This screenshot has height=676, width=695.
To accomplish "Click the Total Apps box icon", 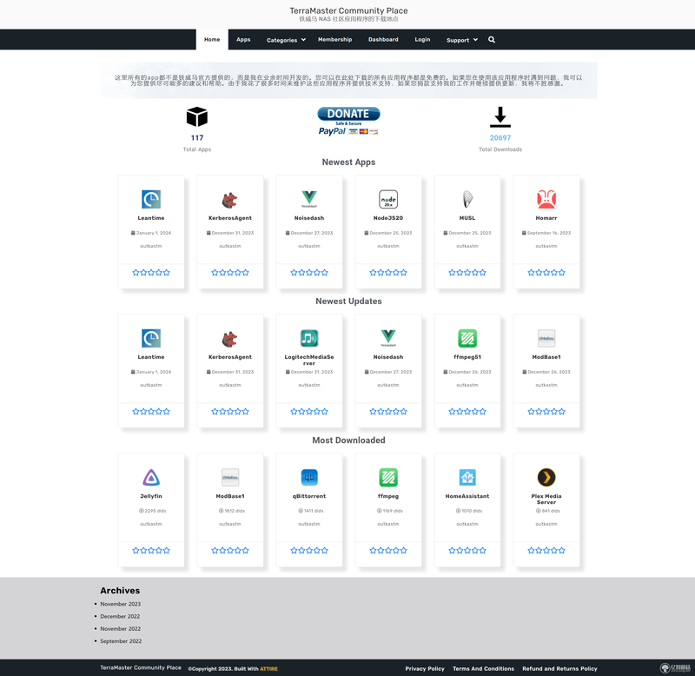I will point(197,117).
